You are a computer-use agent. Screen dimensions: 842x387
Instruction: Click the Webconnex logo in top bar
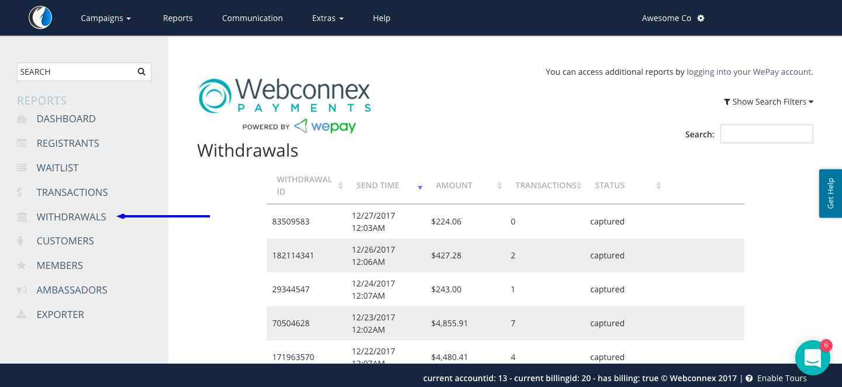[40, 18]
